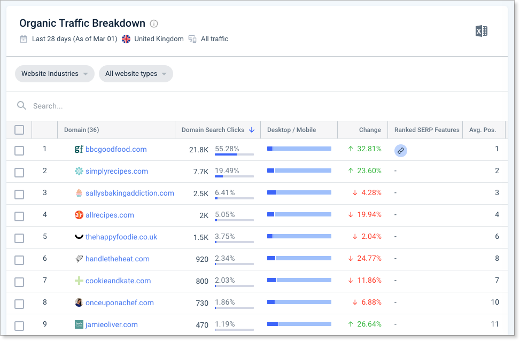520x341 pixels.
Task: Toggle the select-all header checkbox
Action: pos(19,130)
